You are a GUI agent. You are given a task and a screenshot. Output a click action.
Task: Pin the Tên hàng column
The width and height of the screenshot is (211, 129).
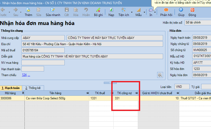(88, 93)
